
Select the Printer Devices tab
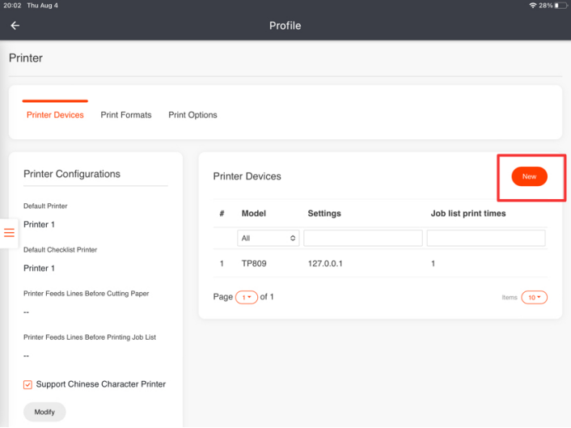pyautogui.click(x=55, y=115)
